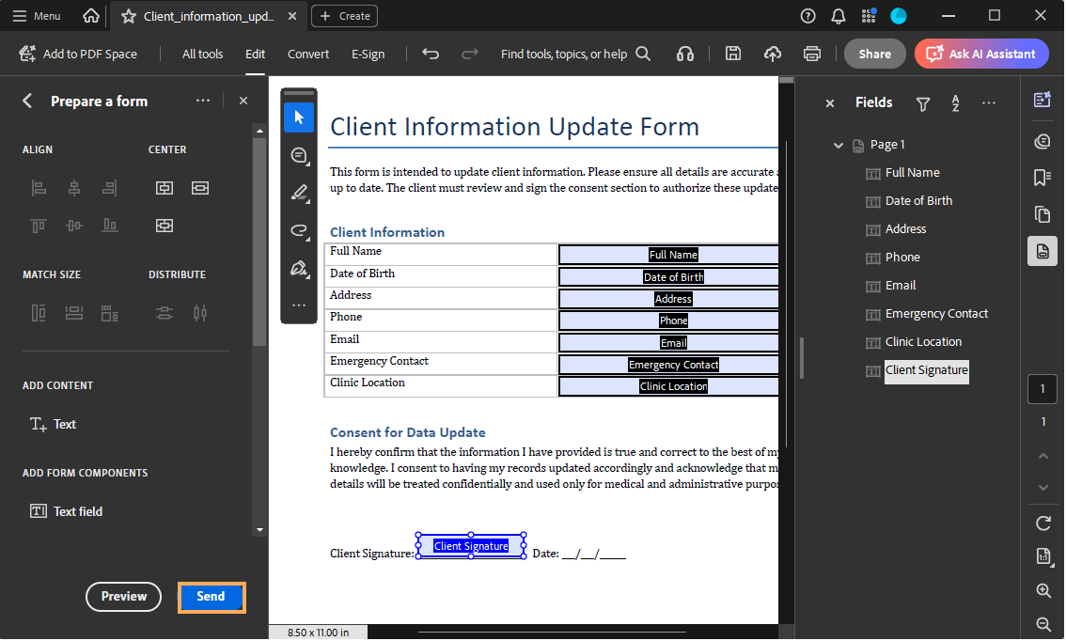
Task: Click the Undo arrow icon
Action: tap(431, 54)
